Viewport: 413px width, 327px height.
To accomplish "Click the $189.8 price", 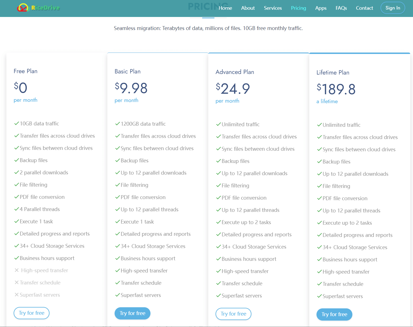I will pyautogui.click(x=336, y=89).
